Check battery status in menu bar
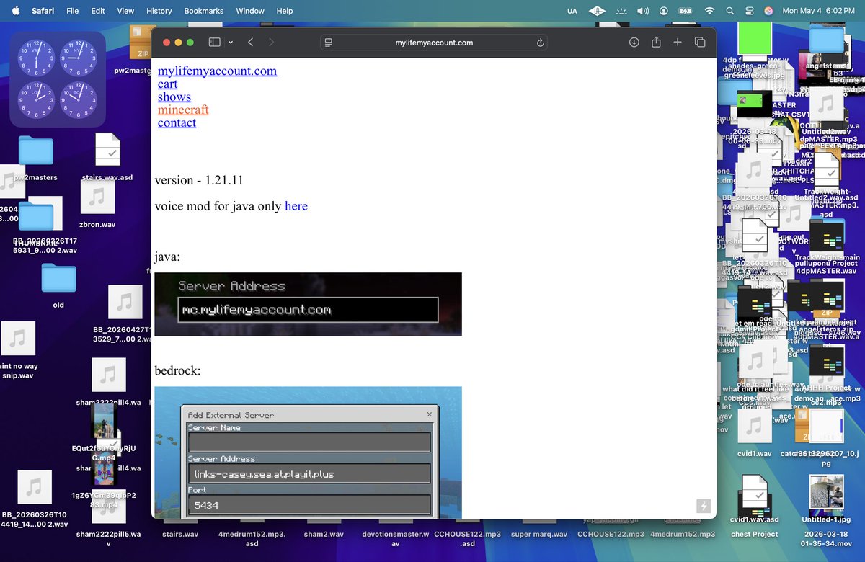This screenshot has width=865, height=562. pos(686,11)
